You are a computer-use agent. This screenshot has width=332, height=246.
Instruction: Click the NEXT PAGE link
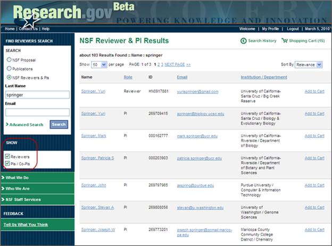[175, 64]
